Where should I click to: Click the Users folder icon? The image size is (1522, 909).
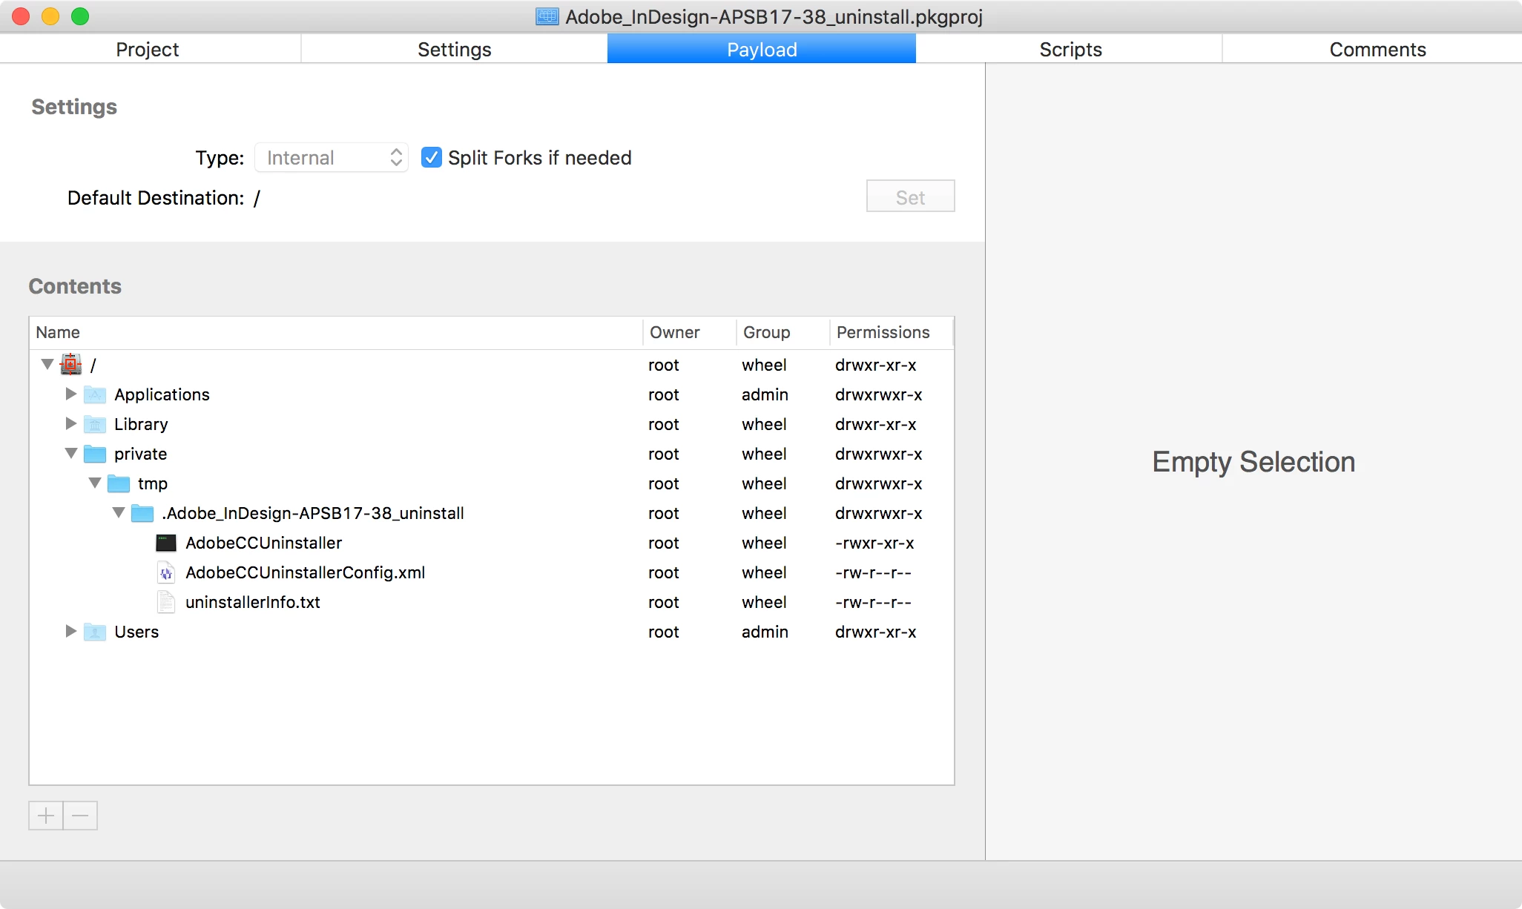click(x=95, y=632)
